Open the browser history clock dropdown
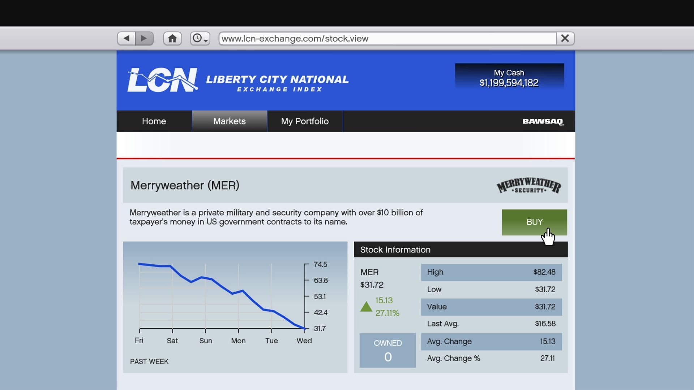Image resolution: width=694 pixels, height=390 pixels. click(200, 38)
